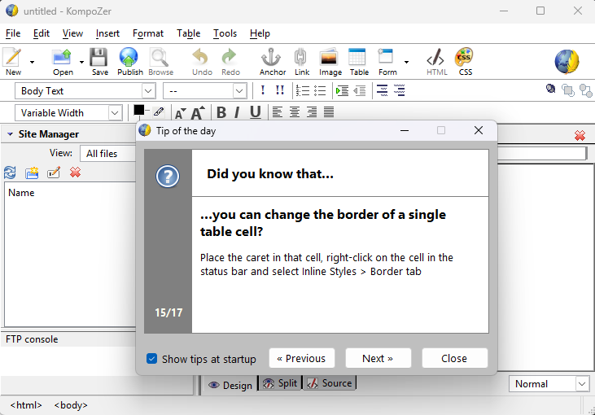Go to the « Previous tip
The height and width of the screenshot is (415, 595).
coord(301,358)
